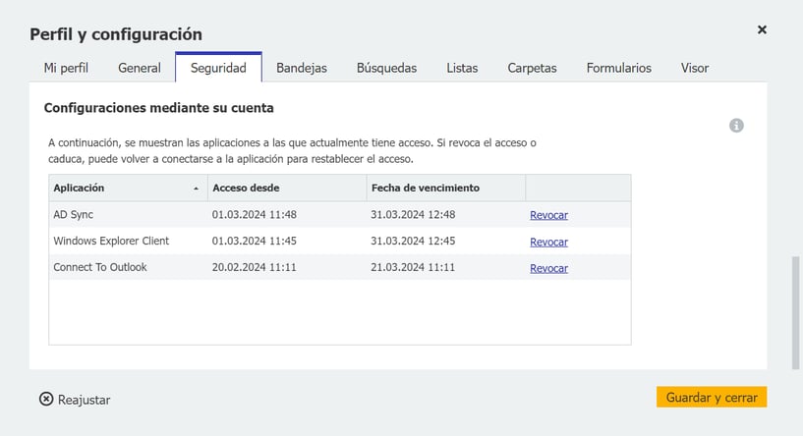Open the Bandejas tab
Screen dimensions: 803x436
click(x=302, y=68)
